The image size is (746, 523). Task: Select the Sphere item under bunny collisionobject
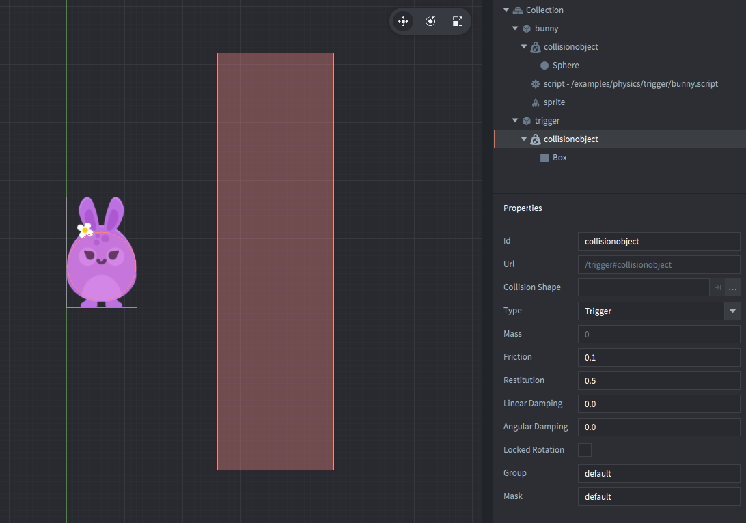click(x=566, y=66)
